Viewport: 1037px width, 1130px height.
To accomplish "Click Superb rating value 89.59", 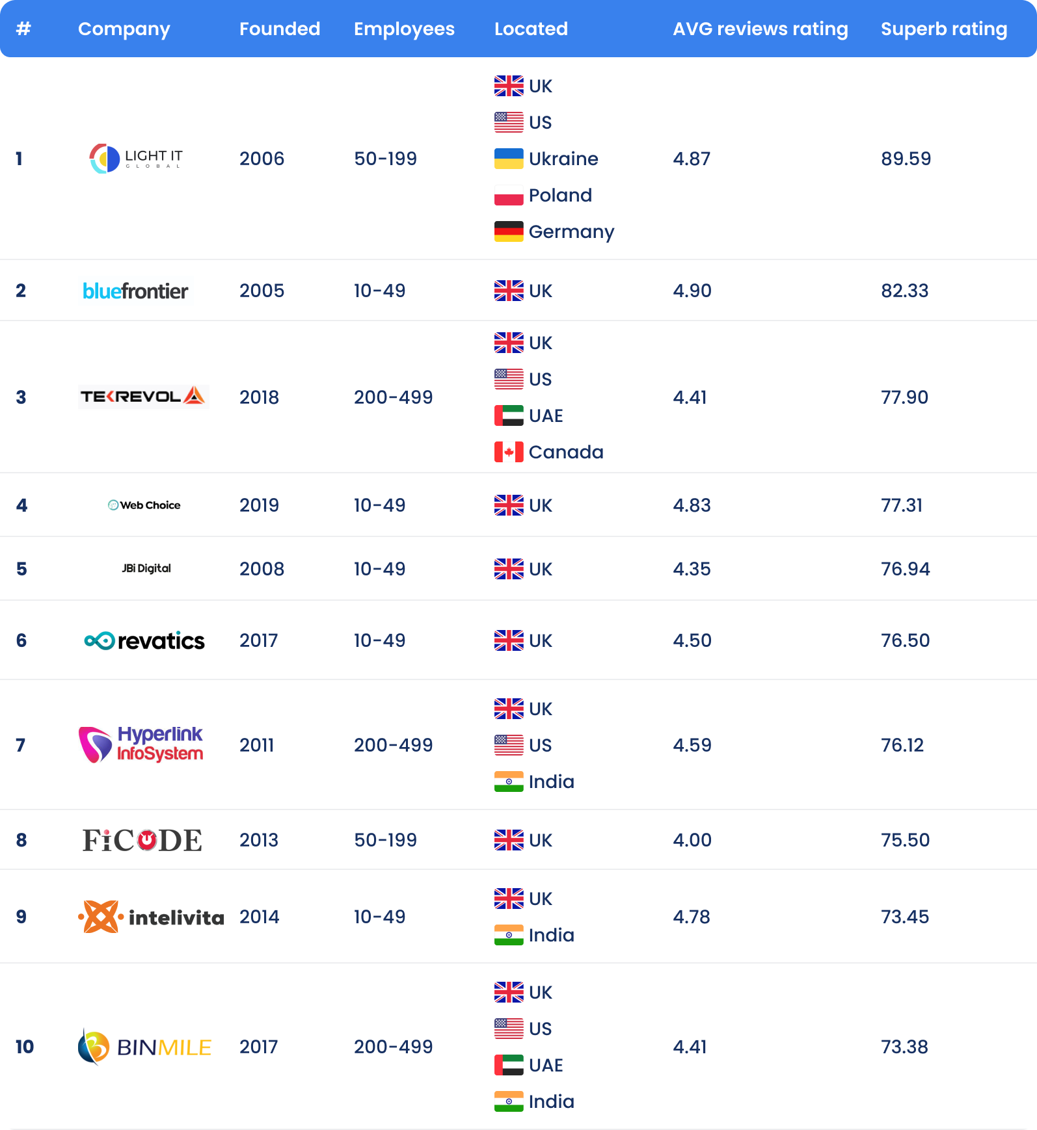I will [x=906, y=159].
